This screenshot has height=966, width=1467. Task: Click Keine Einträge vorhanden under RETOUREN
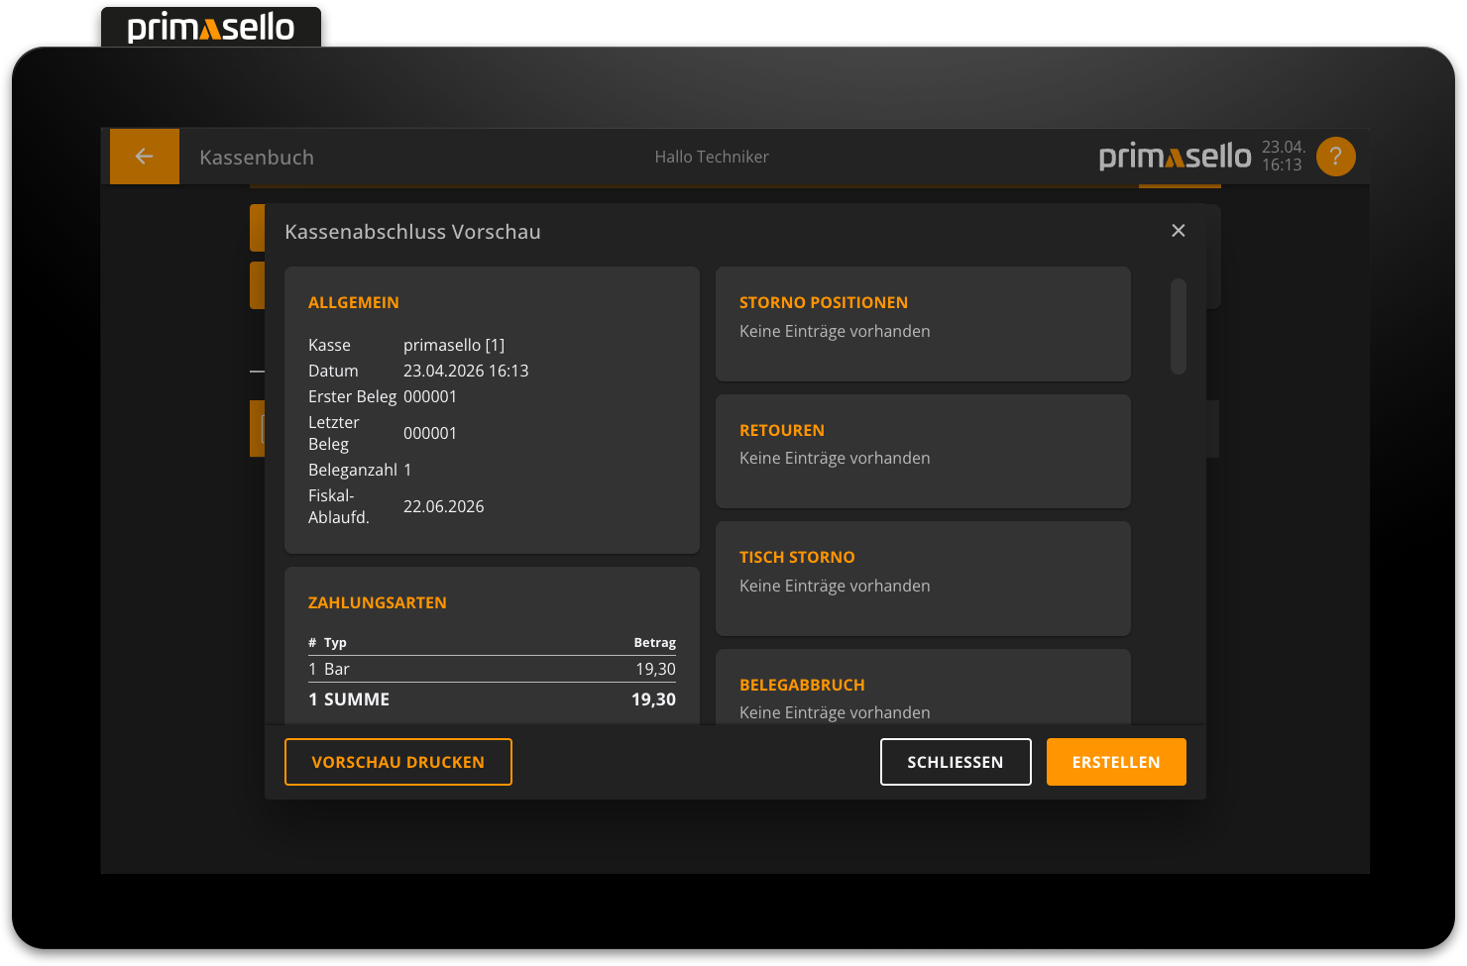click(x=835, y=459)
